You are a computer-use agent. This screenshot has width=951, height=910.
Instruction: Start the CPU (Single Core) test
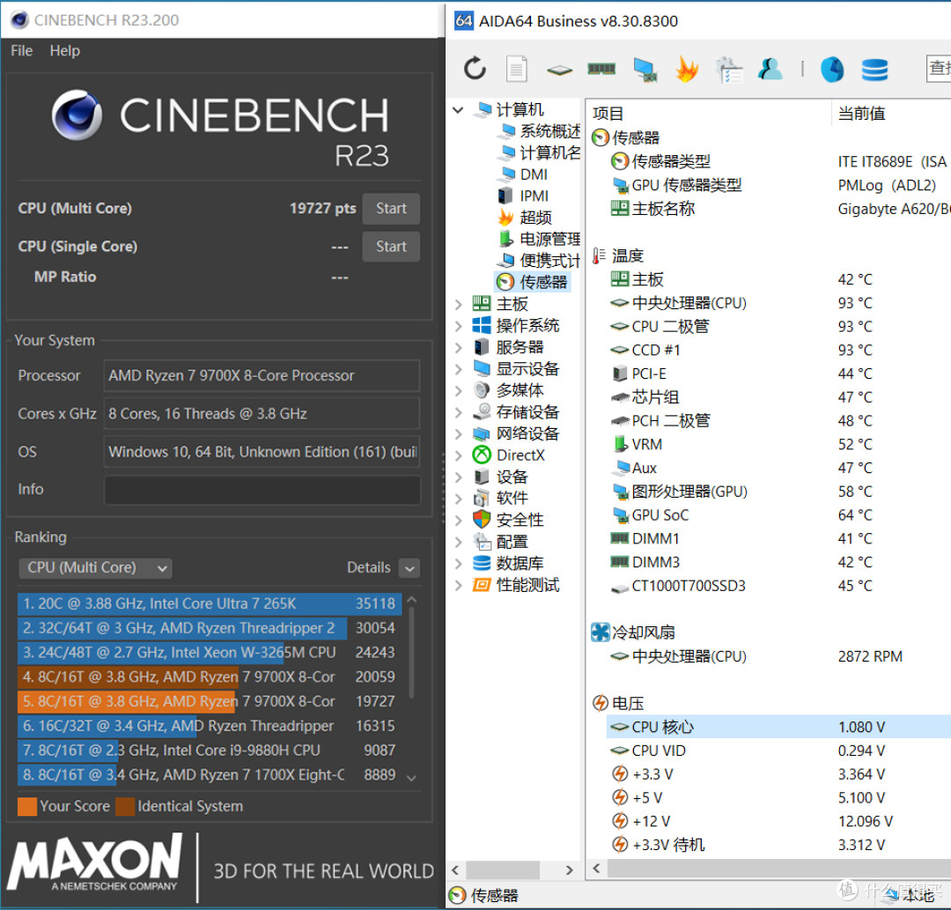391,247
